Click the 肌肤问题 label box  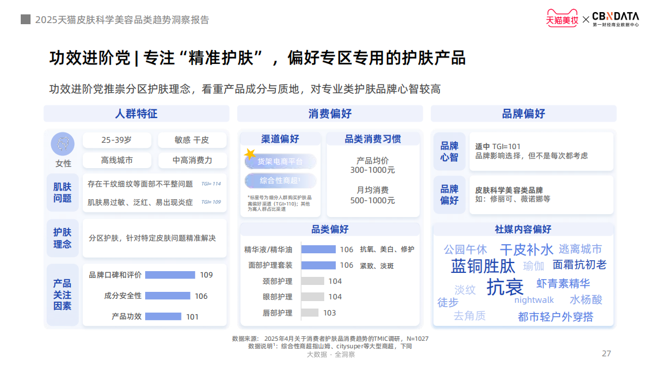(x=62, y=192)
